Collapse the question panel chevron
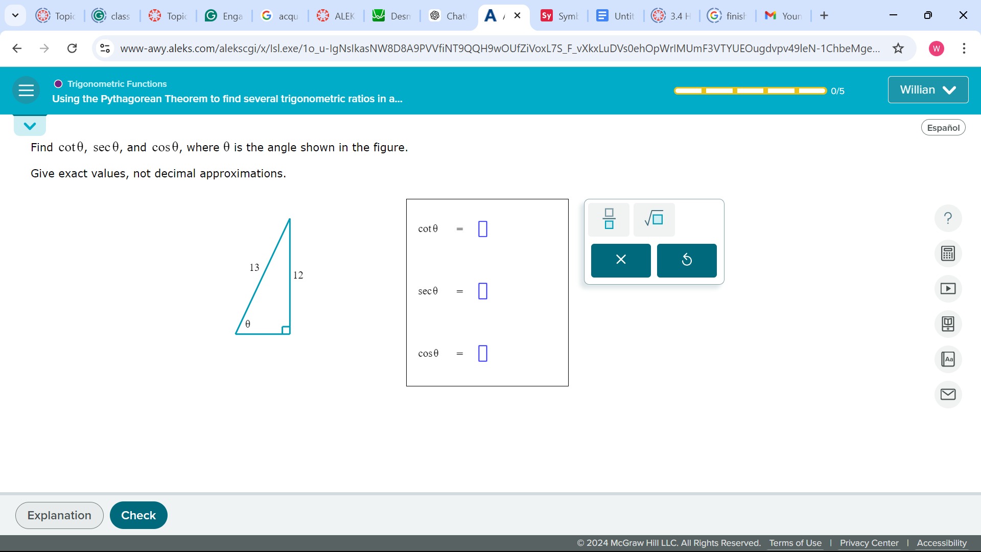This screenshot has width=981, height=552. point(30,126)
